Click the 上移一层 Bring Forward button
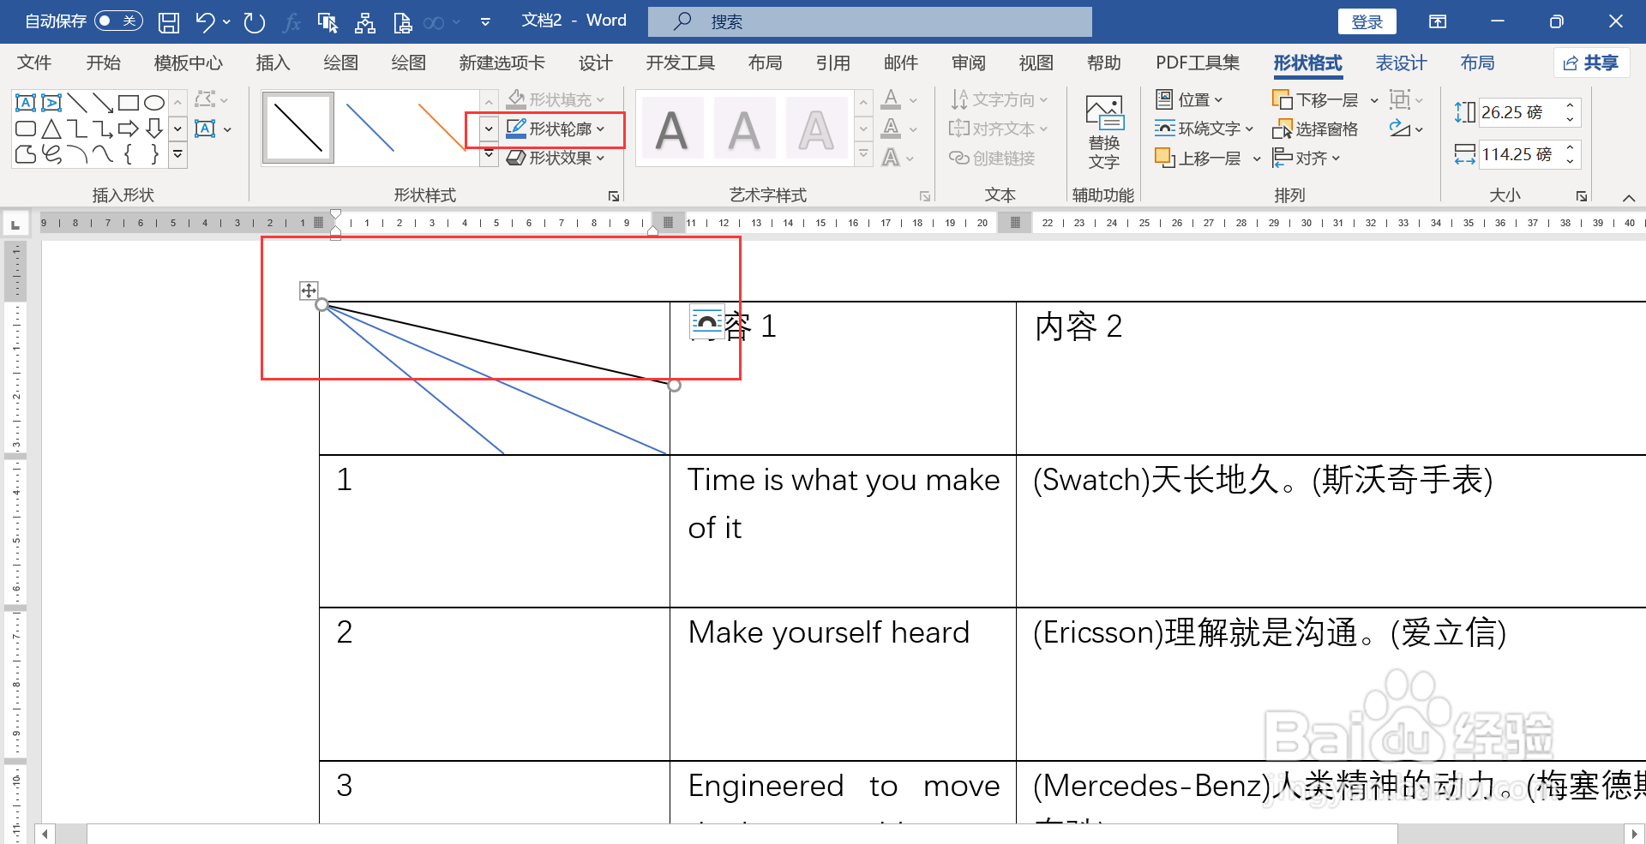Viewport: 1646px width, 844px height. 1198,158
